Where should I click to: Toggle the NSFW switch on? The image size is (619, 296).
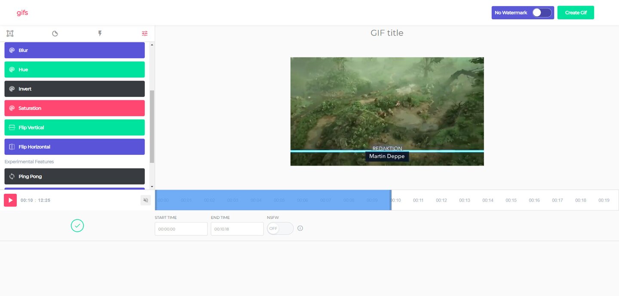tap(280, 228)
